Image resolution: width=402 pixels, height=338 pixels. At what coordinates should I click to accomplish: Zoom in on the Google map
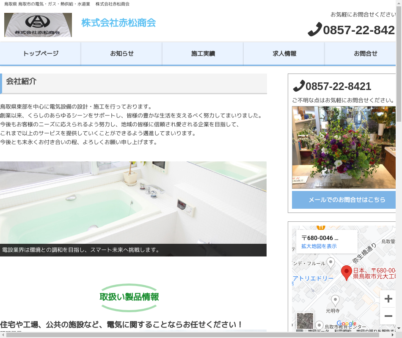(388, 299)
